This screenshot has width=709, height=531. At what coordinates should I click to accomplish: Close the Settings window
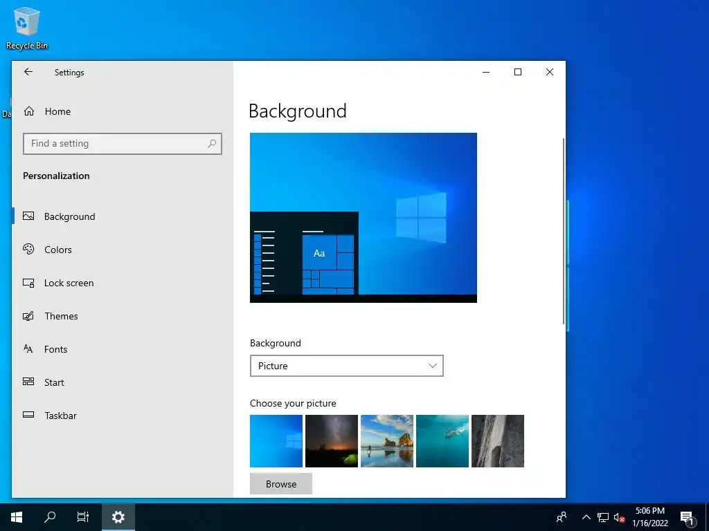tap(549, 72)
